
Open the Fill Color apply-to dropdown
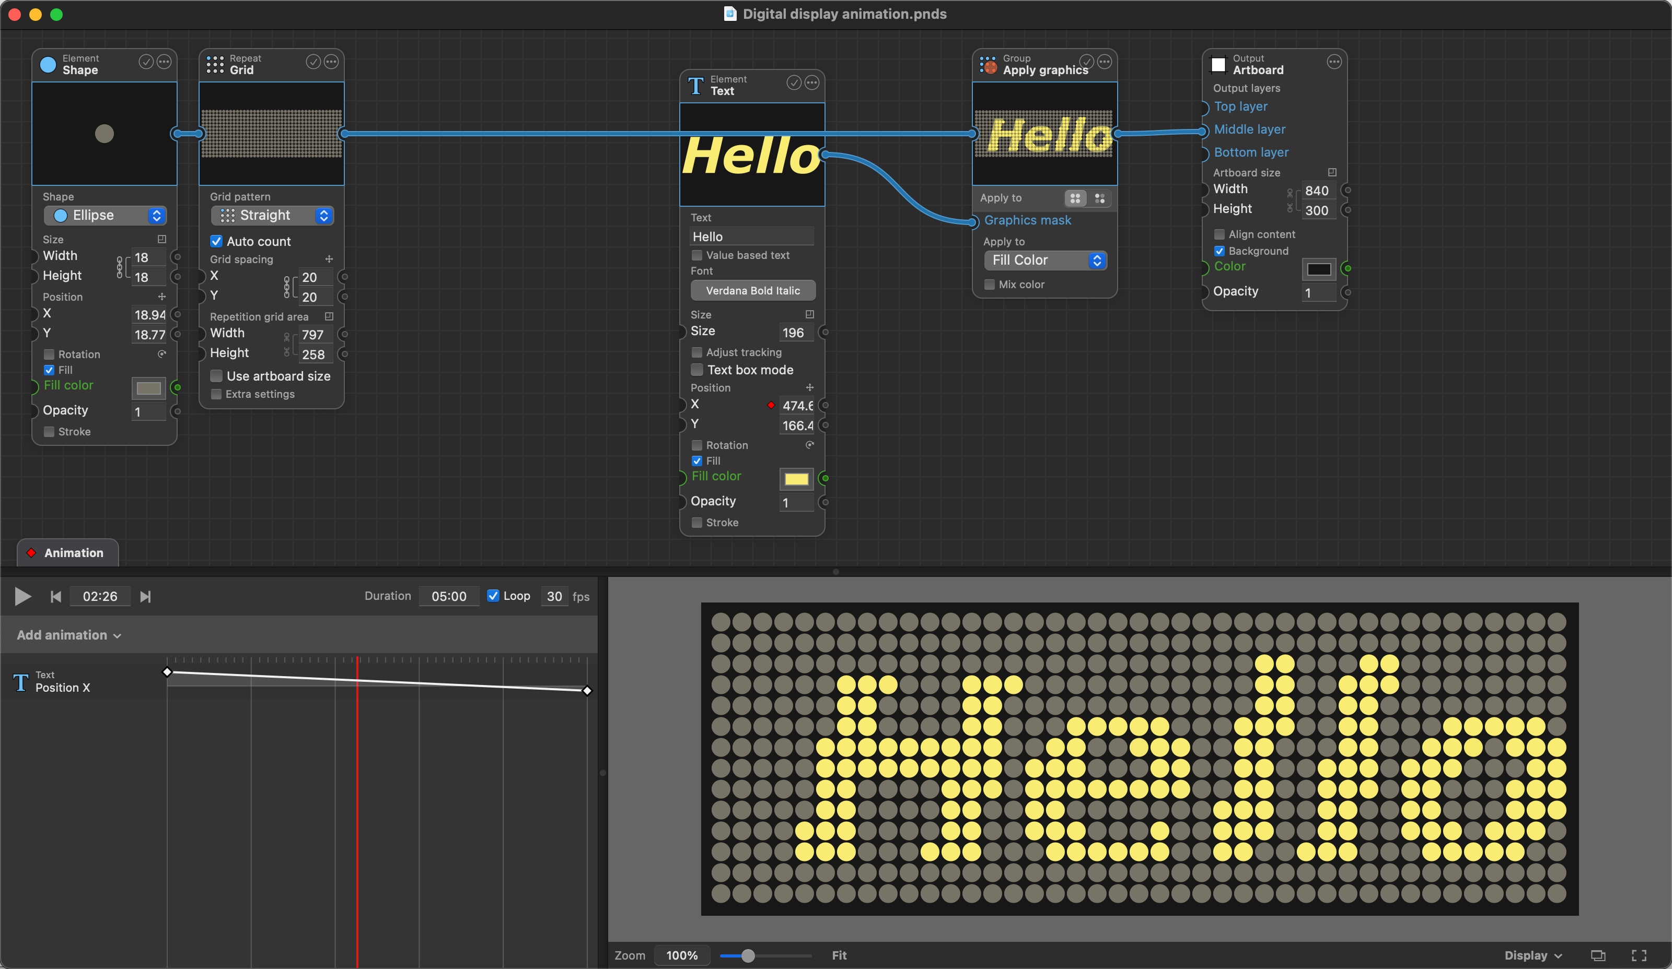click(1045, 261)
